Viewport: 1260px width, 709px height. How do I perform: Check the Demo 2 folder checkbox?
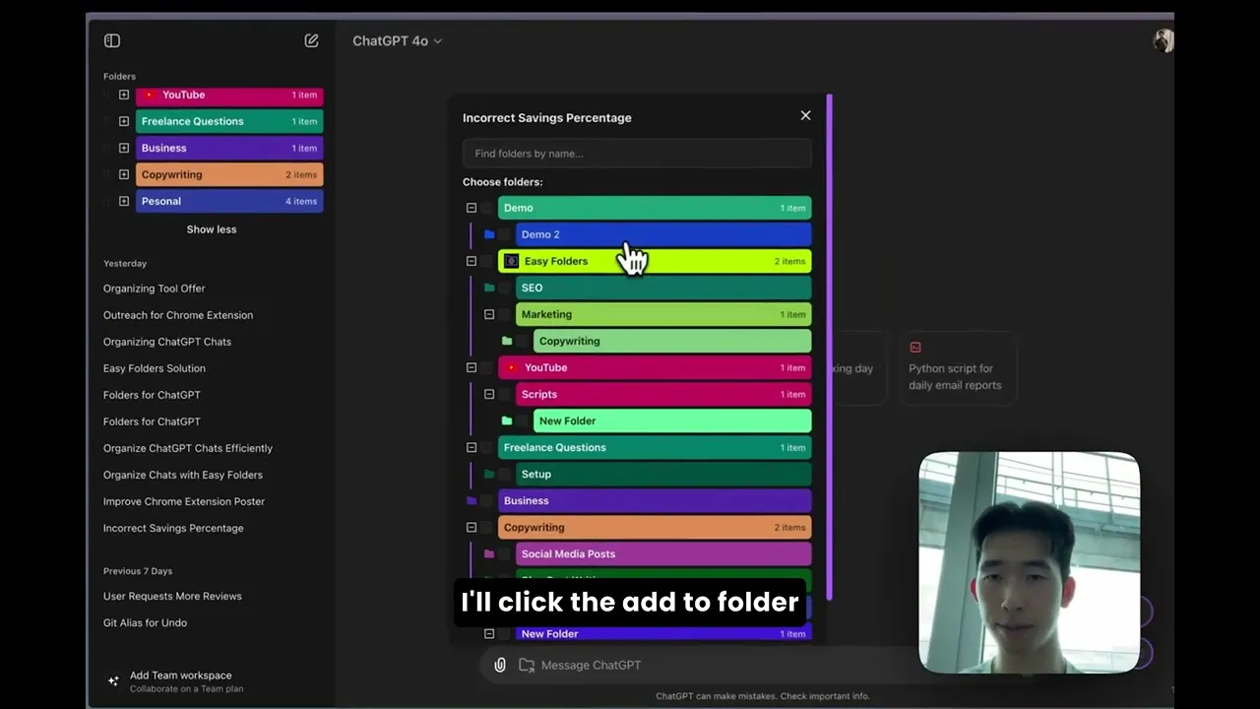click(x=505, y=234)
